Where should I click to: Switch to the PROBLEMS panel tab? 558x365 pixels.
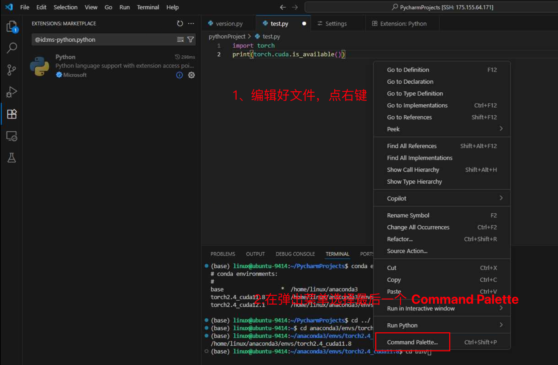click(x=223, y=254)
